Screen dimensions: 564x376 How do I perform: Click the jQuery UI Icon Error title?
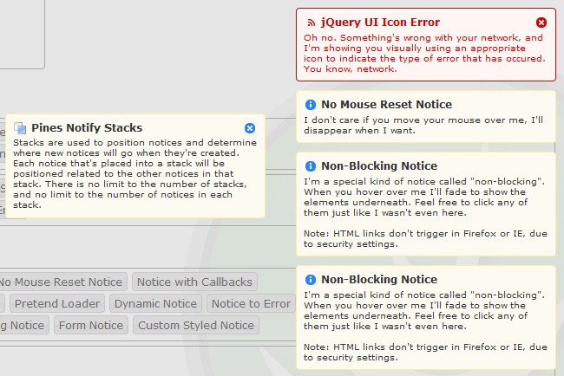380,23
